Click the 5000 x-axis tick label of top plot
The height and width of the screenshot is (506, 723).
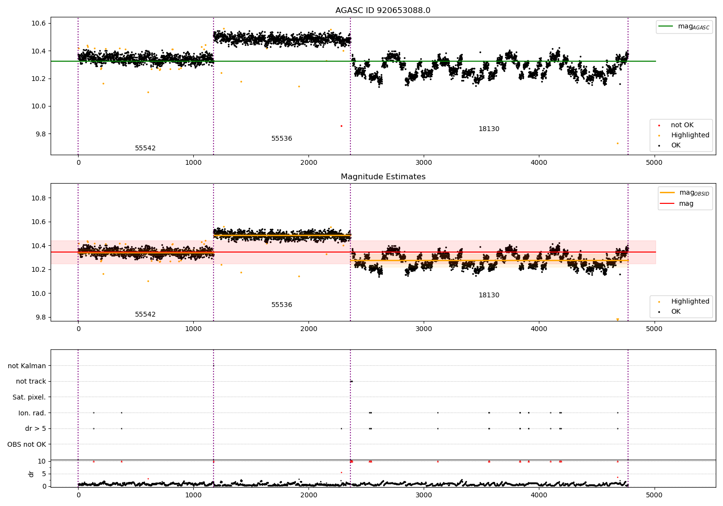coord(654,162)
